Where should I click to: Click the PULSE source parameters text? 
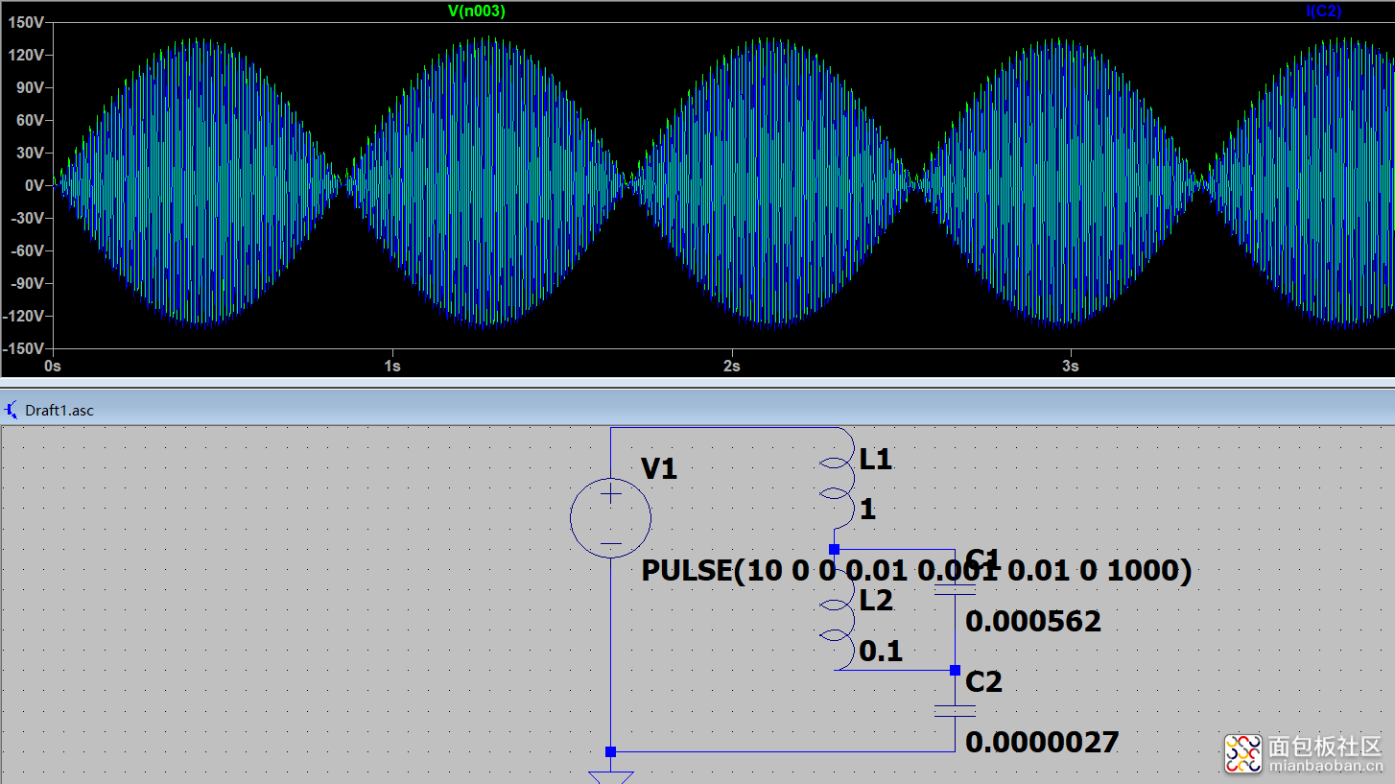point(916,570)
